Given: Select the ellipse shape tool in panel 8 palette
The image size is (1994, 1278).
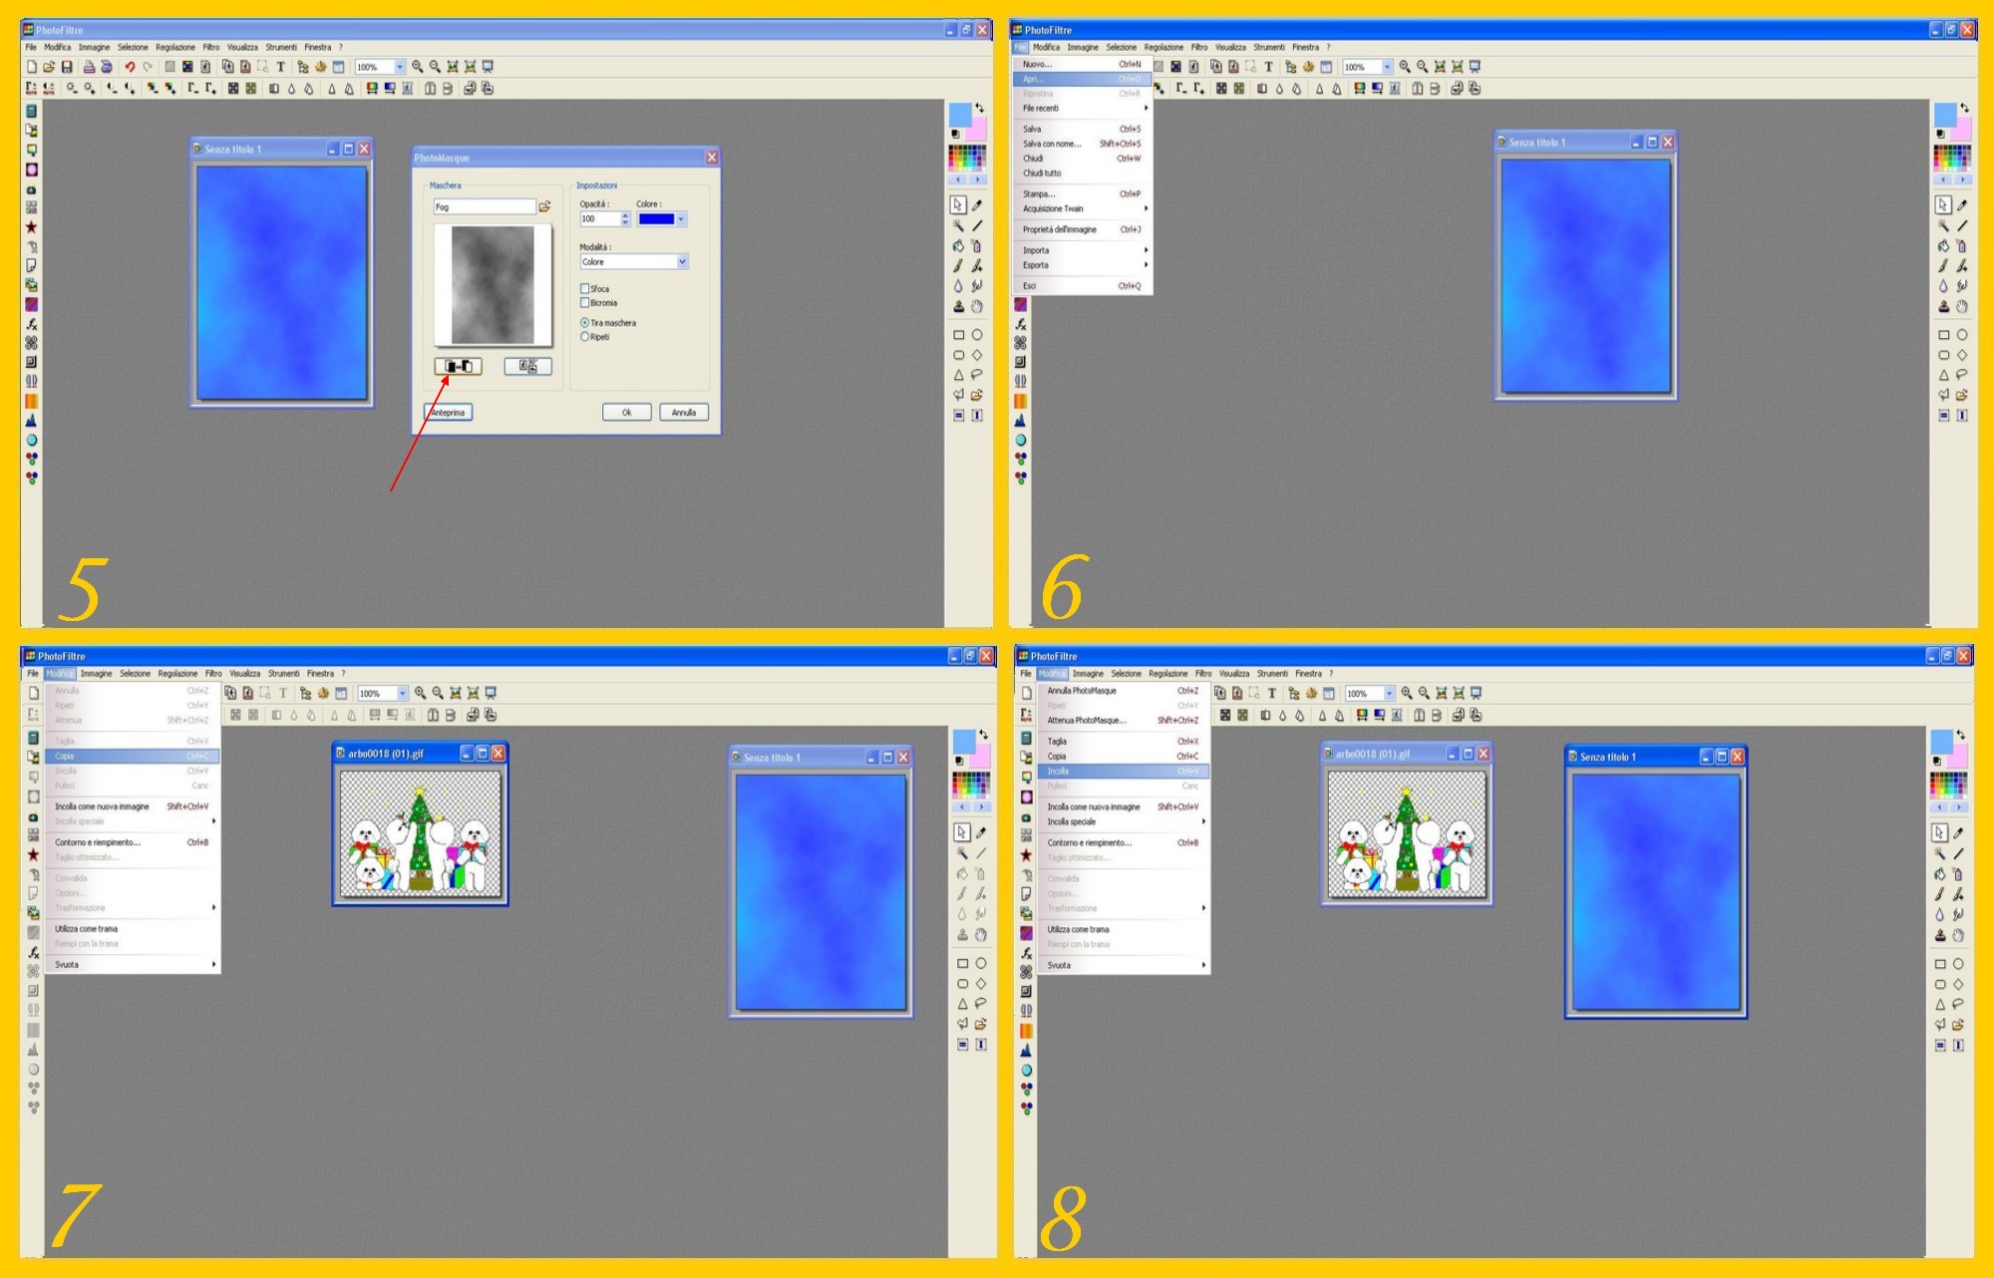Looking at the screenshot, I should pyautogui.click(x=1958, y=964).
